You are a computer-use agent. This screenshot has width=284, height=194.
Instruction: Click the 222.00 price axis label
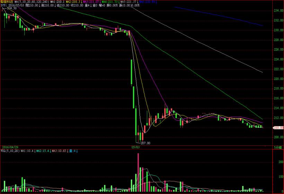click(x=278, y=69)
